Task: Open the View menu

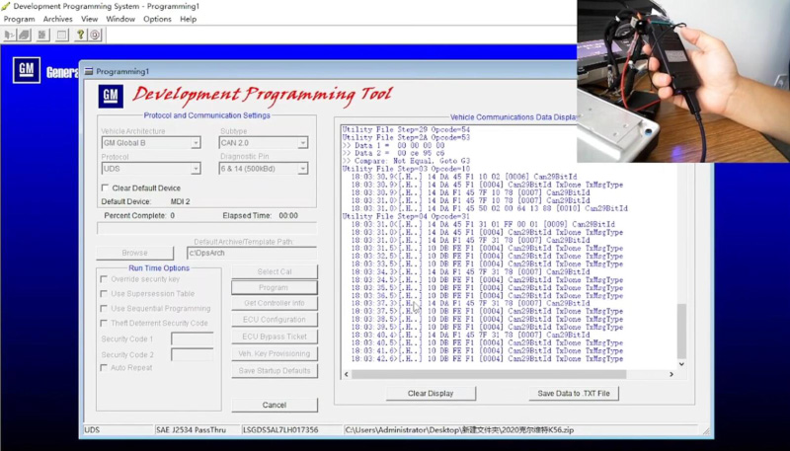Action: (x=89, y=19)
